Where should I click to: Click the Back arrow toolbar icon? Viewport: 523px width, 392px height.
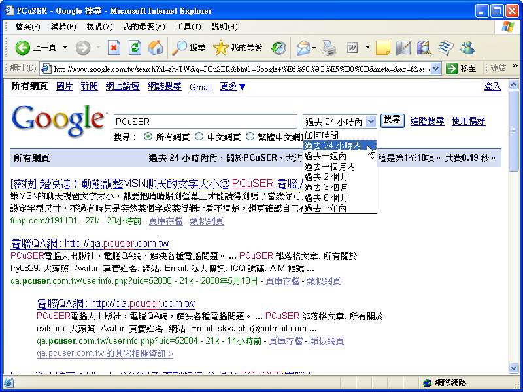(23, 48)
